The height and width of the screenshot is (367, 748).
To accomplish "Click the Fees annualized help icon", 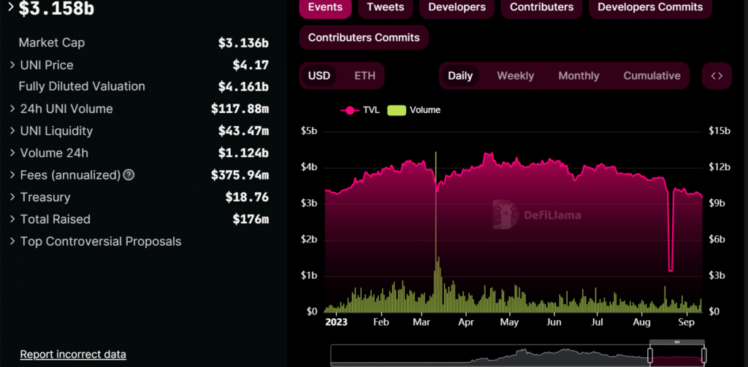I will [129, 175].
